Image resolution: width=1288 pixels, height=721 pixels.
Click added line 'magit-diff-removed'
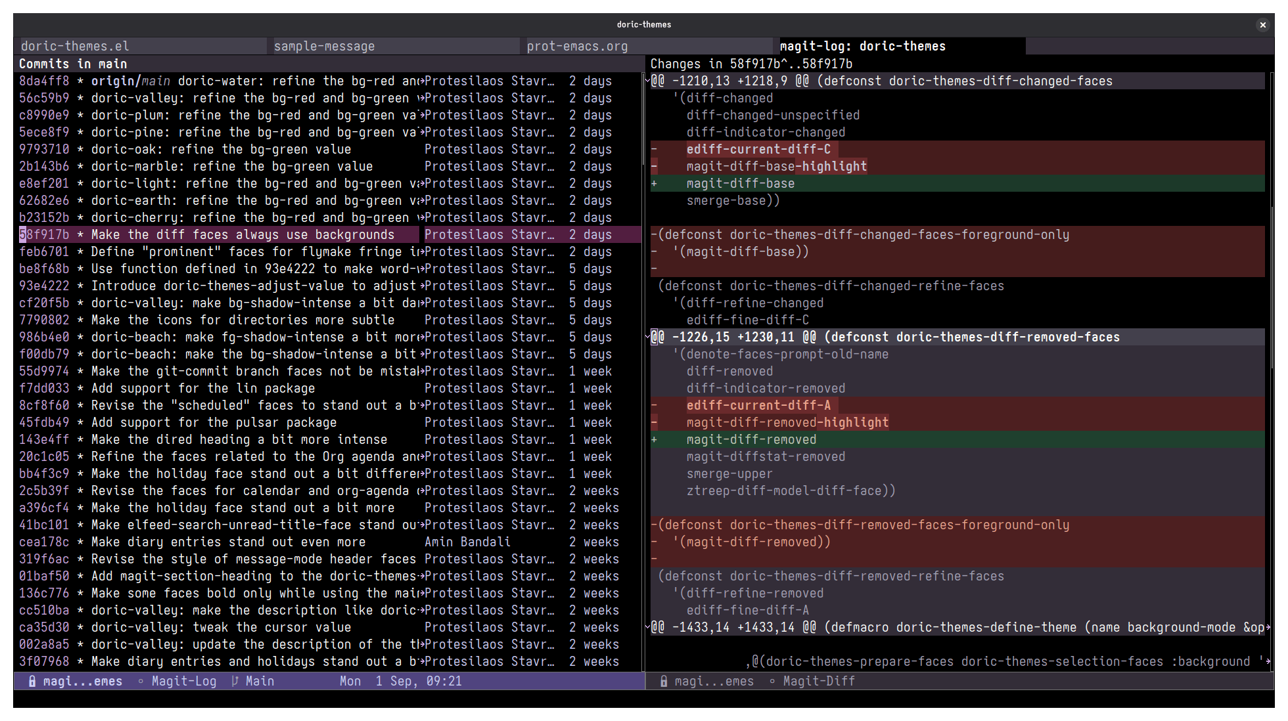(x=751, y=440)
